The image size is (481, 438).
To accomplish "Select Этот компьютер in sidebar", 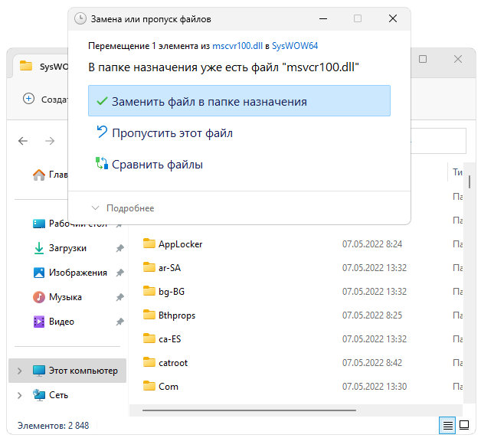I will tap(67, 371).
